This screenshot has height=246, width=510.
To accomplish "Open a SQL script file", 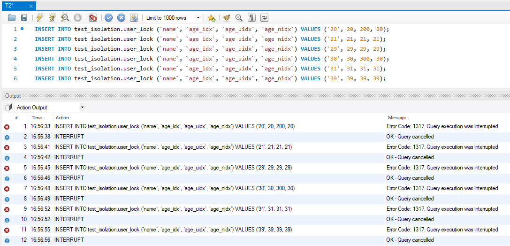I will coord(12,17).
